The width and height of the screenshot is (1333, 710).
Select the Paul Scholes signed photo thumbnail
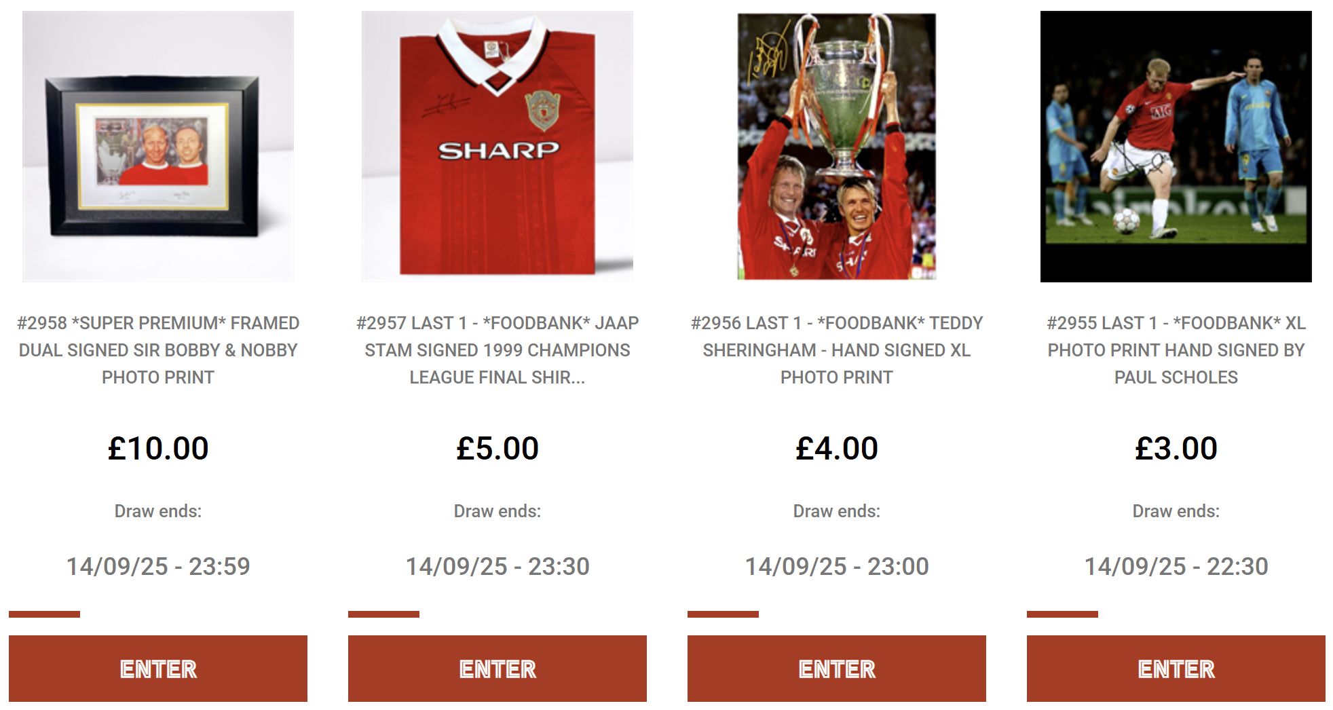(1176, 146)
